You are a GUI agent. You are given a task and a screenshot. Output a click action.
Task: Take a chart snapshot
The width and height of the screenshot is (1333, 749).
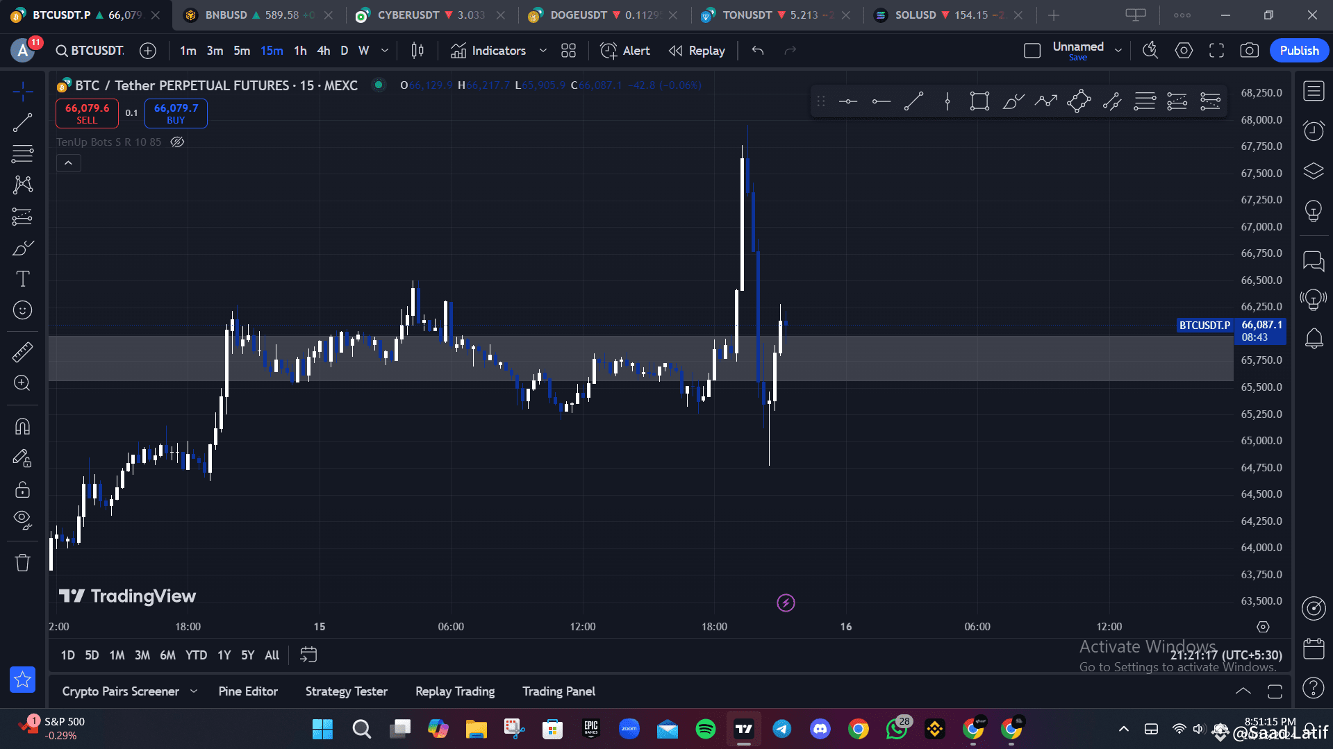pyautogui.click(x=1250, y=51)
